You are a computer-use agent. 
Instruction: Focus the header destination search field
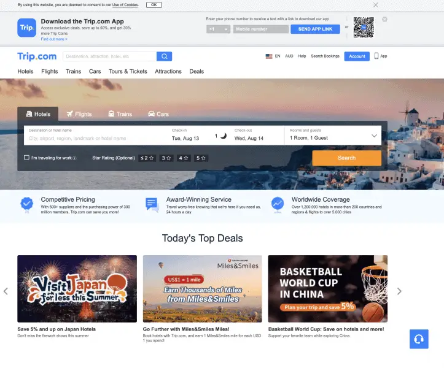(110, 56)
